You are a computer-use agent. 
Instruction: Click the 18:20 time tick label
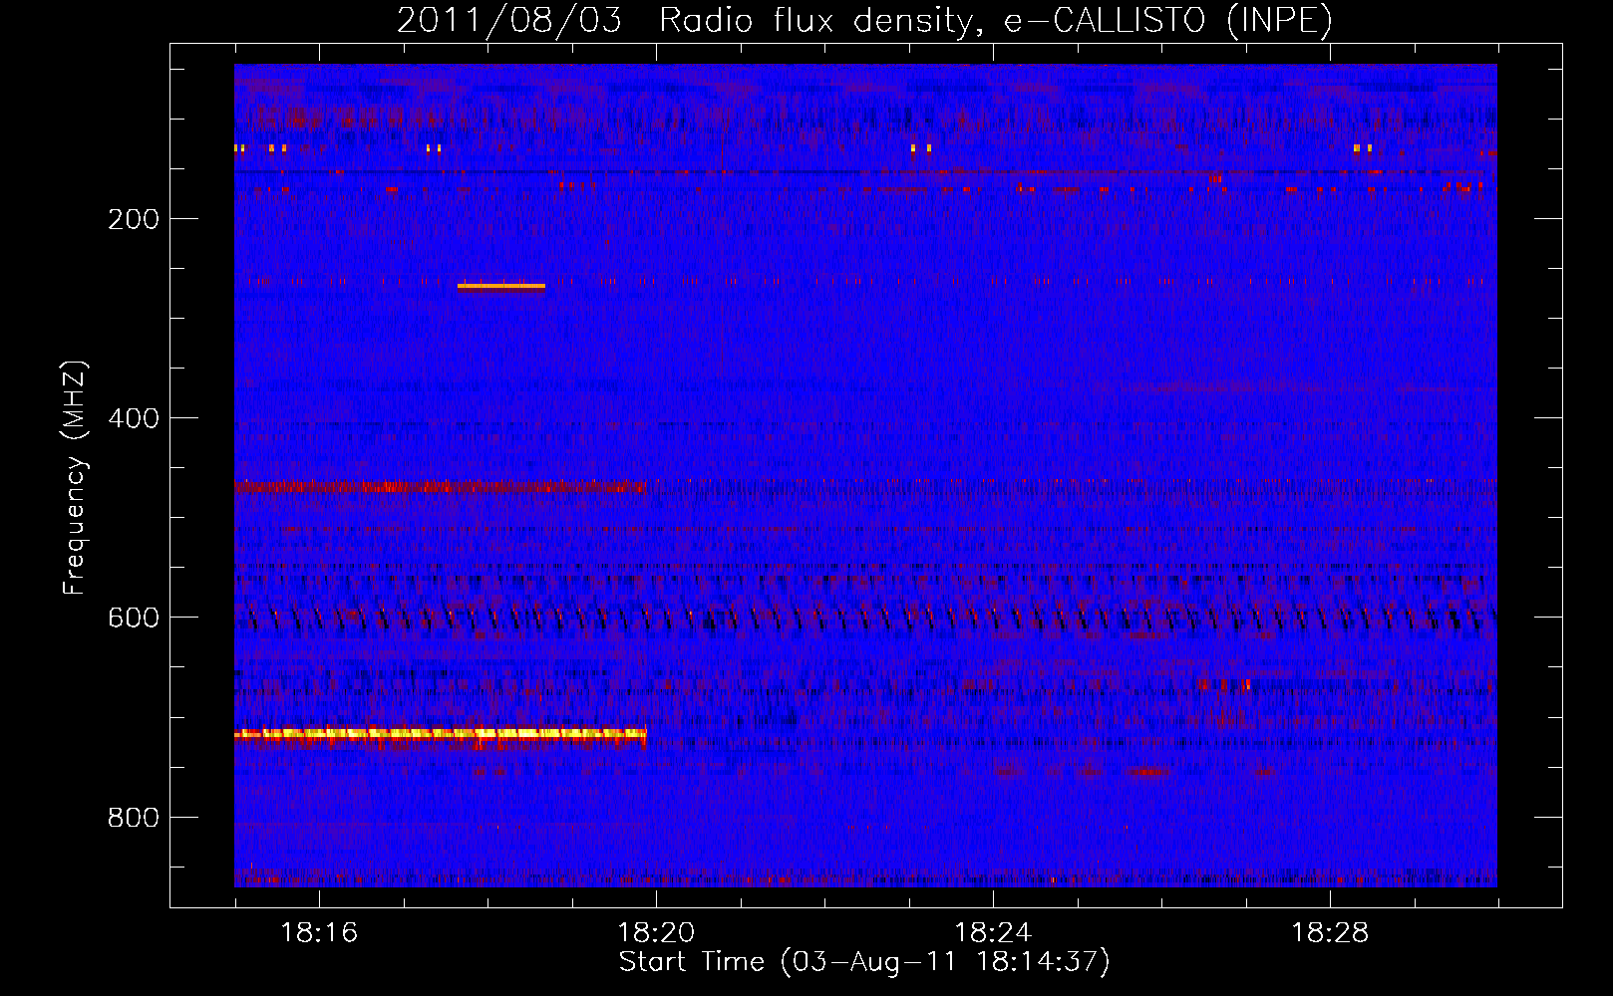pos(656,933)
